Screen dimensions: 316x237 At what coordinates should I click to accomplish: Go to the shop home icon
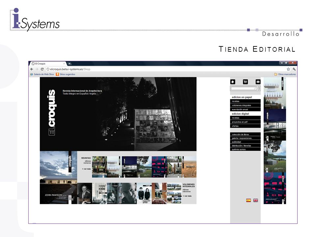click(233, 82)
